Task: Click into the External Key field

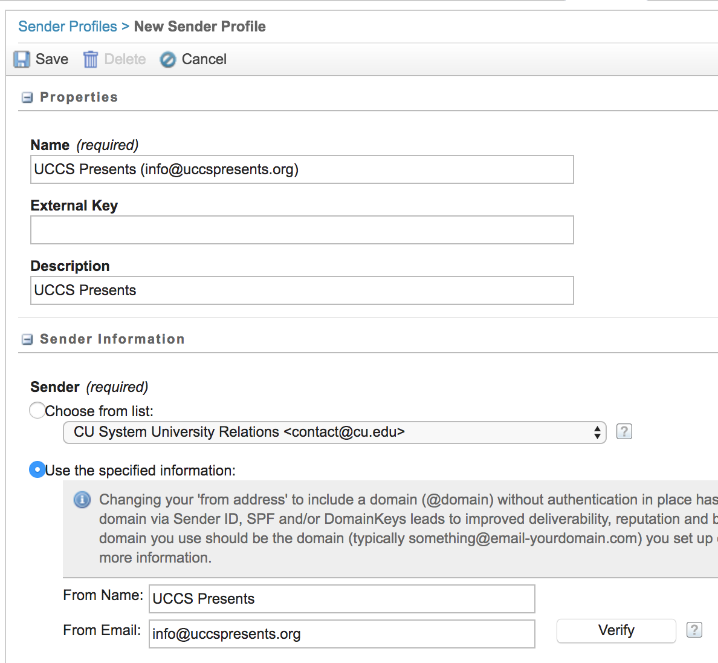Action: 302,230
